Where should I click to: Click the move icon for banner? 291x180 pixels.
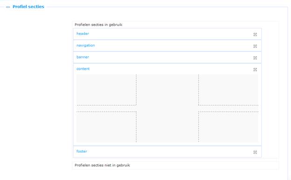[255, 58]
